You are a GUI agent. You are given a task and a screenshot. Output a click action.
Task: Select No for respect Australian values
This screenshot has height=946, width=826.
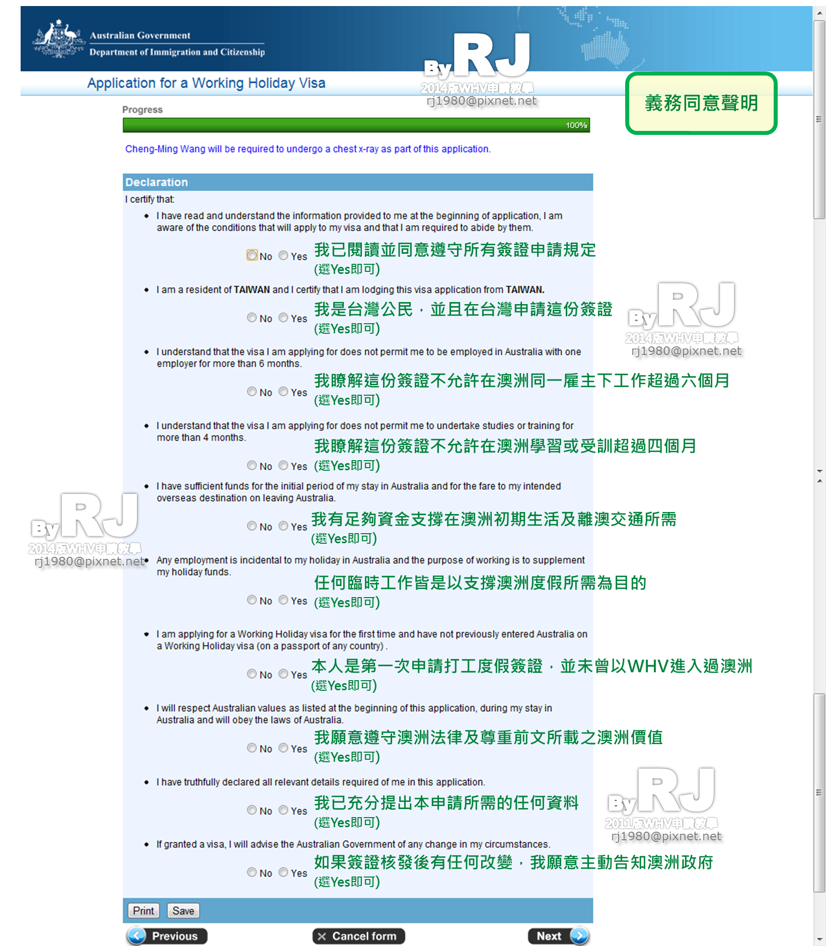[x=252, y=748]
